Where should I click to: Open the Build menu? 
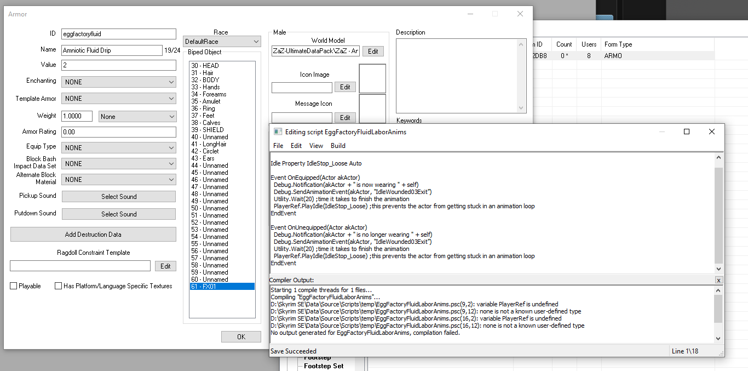point(338,146)
